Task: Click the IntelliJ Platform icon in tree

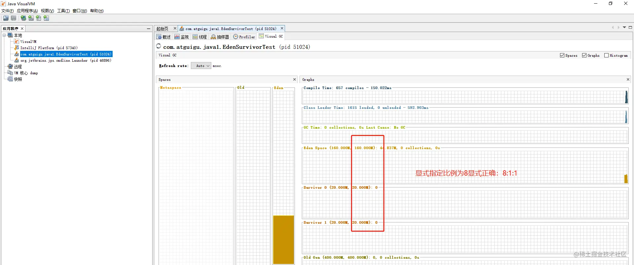Action: [17, 48]
